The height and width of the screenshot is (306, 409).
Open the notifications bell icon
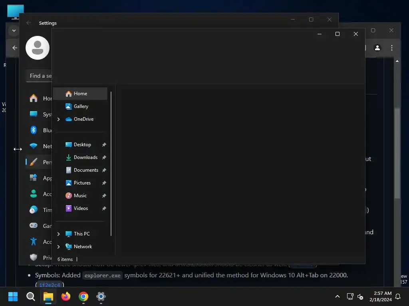point(398,296)
